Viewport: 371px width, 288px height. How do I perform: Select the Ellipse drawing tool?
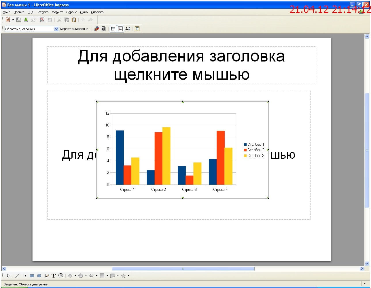click(x=39, y=276)
